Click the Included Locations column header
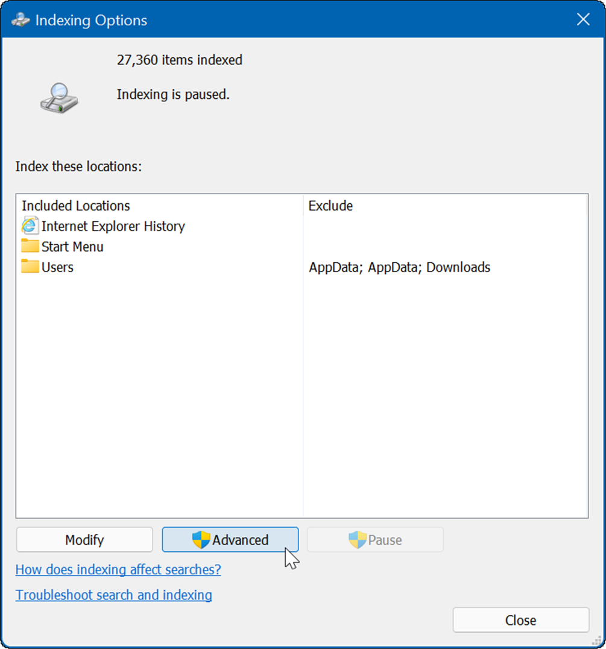 pos(75,206)
